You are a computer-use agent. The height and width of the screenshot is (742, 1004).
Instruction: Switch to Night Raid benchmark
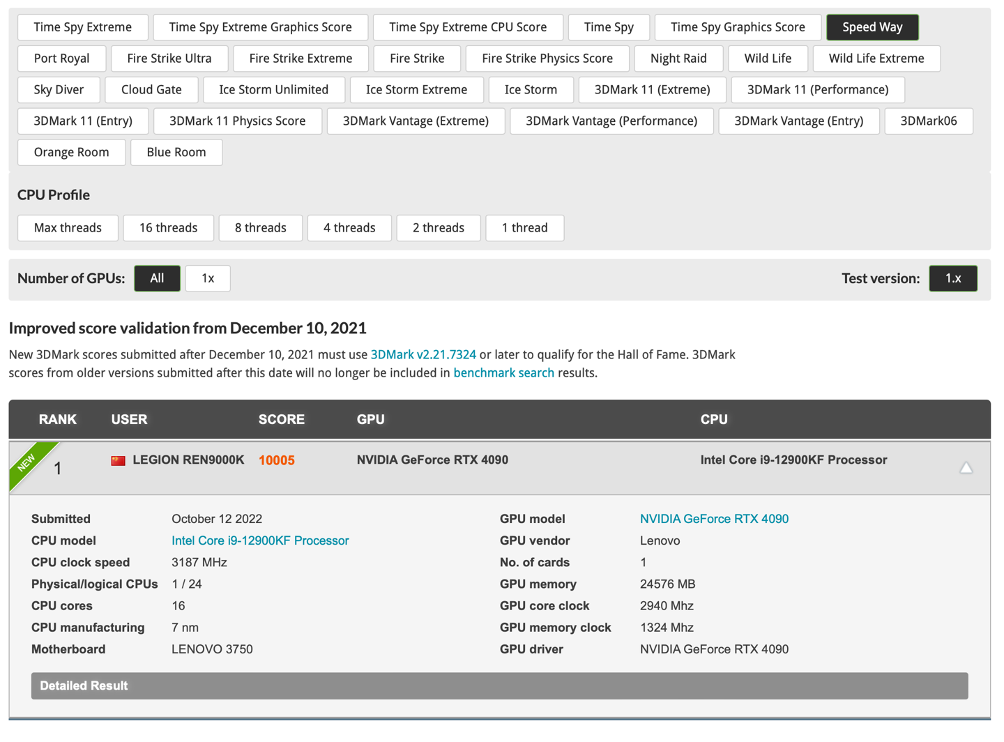(x=678, y=59)
